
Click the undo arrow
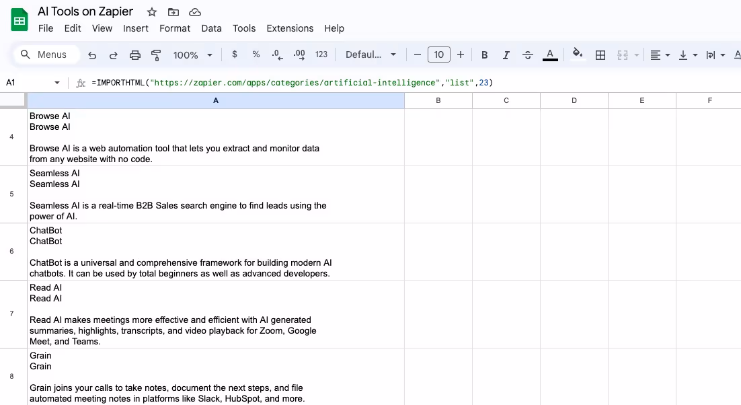pos(92,55)
